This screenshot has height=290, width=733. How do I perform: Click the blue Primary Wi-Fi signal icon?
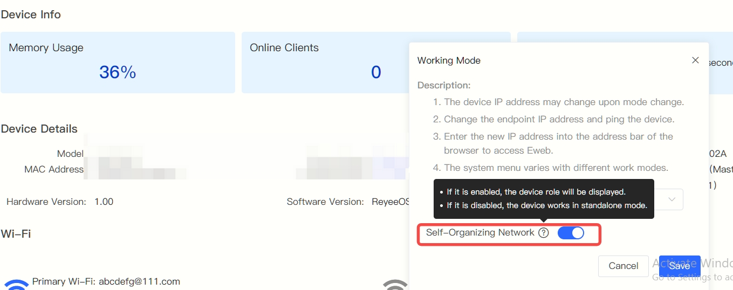point(17,284)
